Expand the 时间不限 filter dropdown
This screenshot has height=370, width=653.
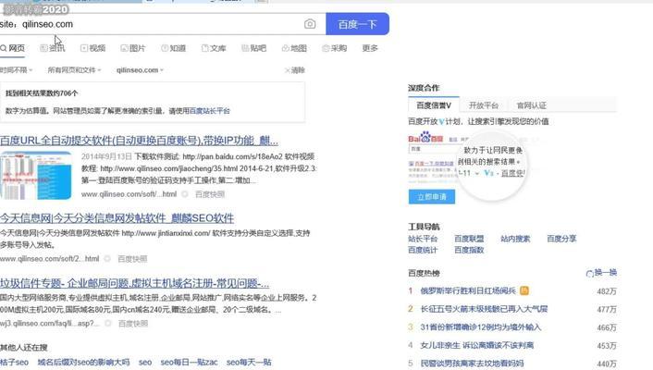pyautogui.click(x=16, y=70)
